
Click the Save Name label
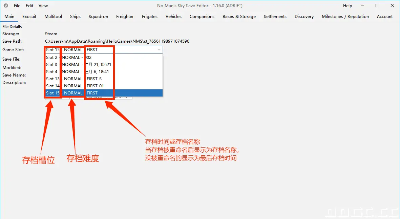[14, 75]
